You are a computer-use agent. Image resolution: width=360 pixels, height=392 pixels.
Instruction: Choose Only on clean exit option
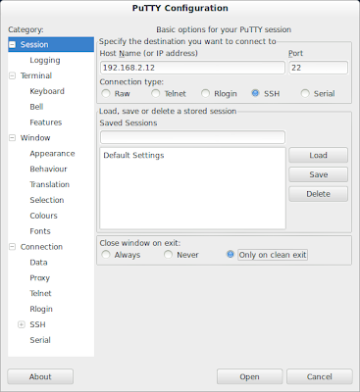(x=231, y=255)
